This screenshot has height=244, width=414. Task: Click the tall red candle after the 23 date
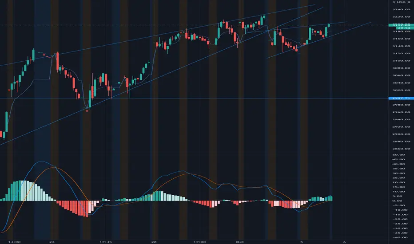coord(58,62)
